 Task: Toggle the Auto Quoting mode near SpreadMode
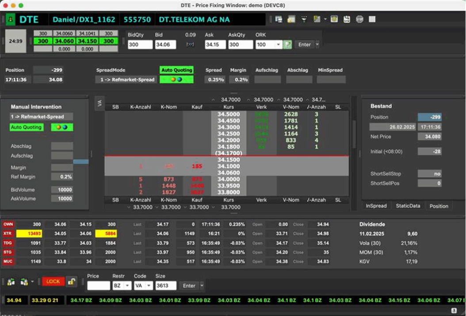176,70
